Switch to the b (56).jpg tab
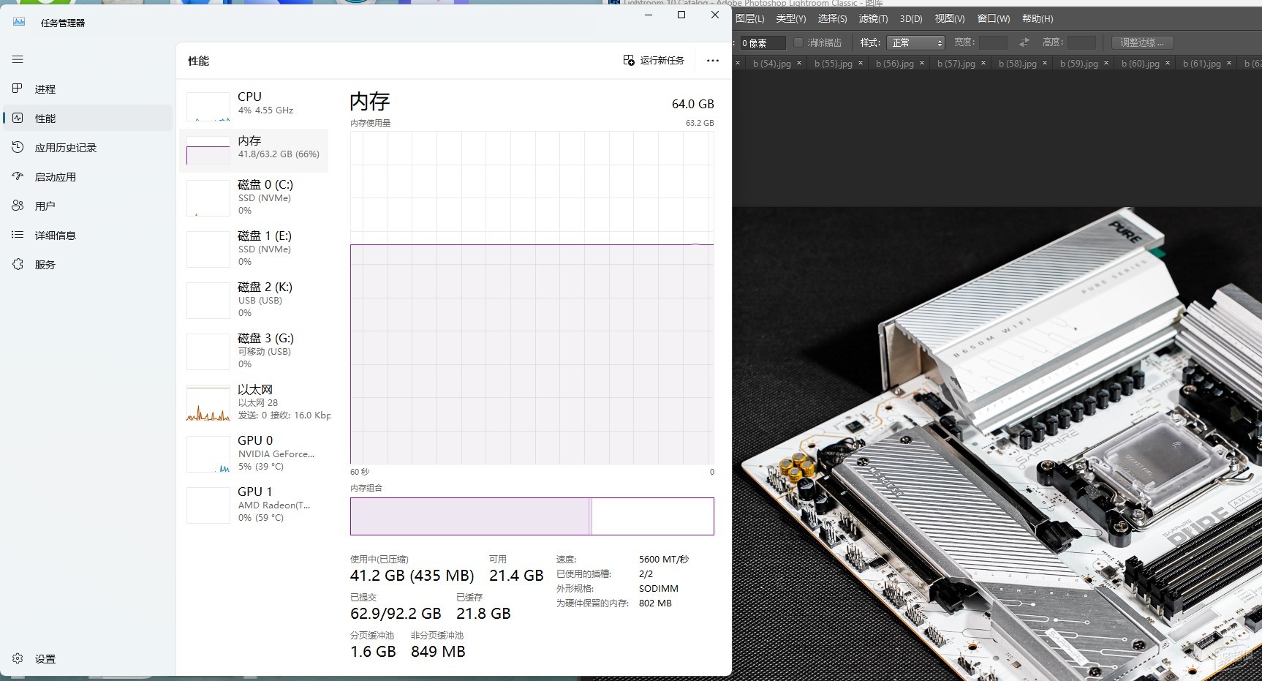The height and width of the screenshot is (681, 1262). pos(895,64)
